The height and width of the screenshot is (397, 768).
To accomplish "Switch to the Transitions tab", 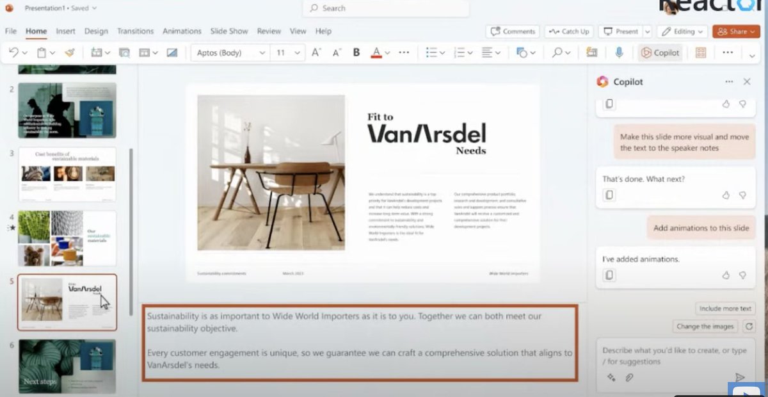I will tap(135, 31).
